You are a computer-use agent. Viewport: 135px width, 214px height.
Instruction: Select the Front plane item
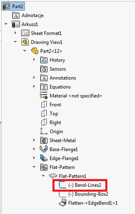click(x=55, y=105)
